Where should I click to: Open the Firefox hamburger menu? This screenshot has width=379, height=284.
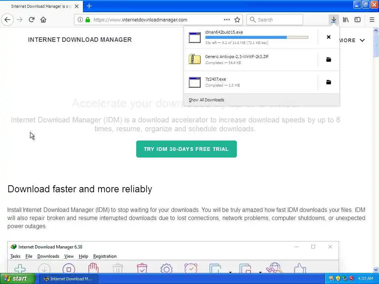pos(372,20)
